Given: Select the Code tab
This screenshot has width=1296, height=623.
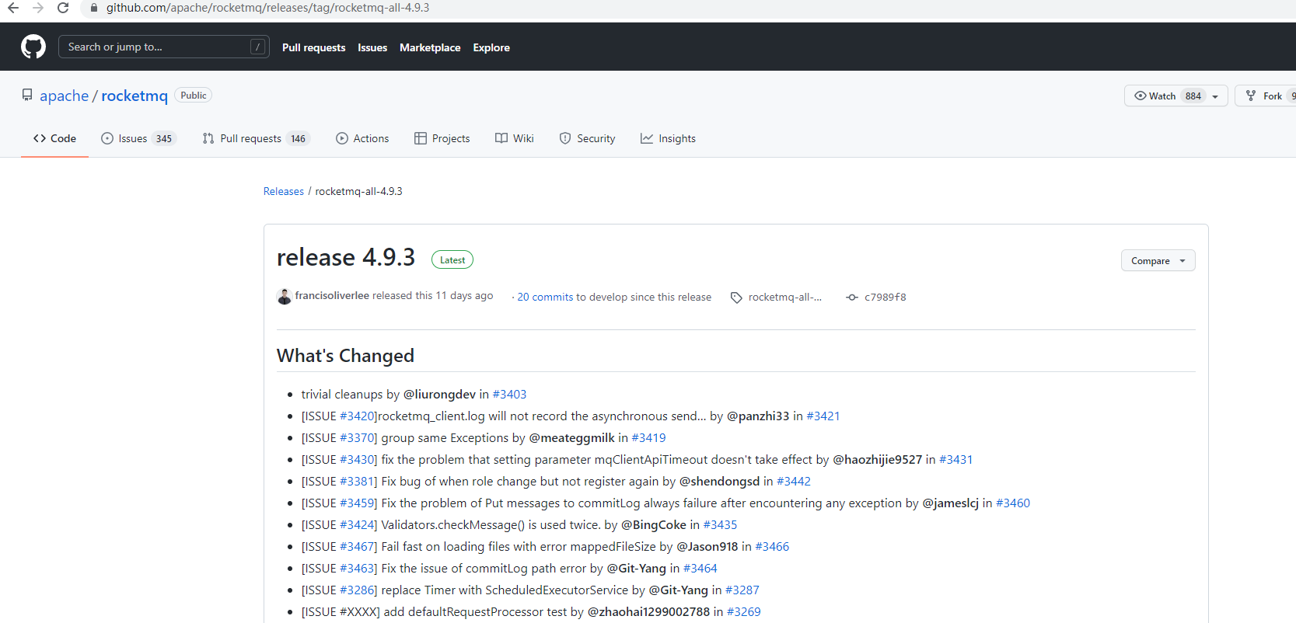Looking at the screenshot, I should (54, 138).
